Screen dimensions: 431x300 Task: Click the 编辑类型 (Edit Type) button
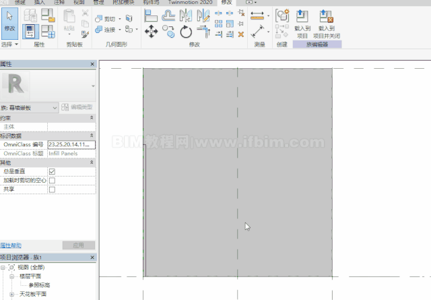tap(77, 107)
